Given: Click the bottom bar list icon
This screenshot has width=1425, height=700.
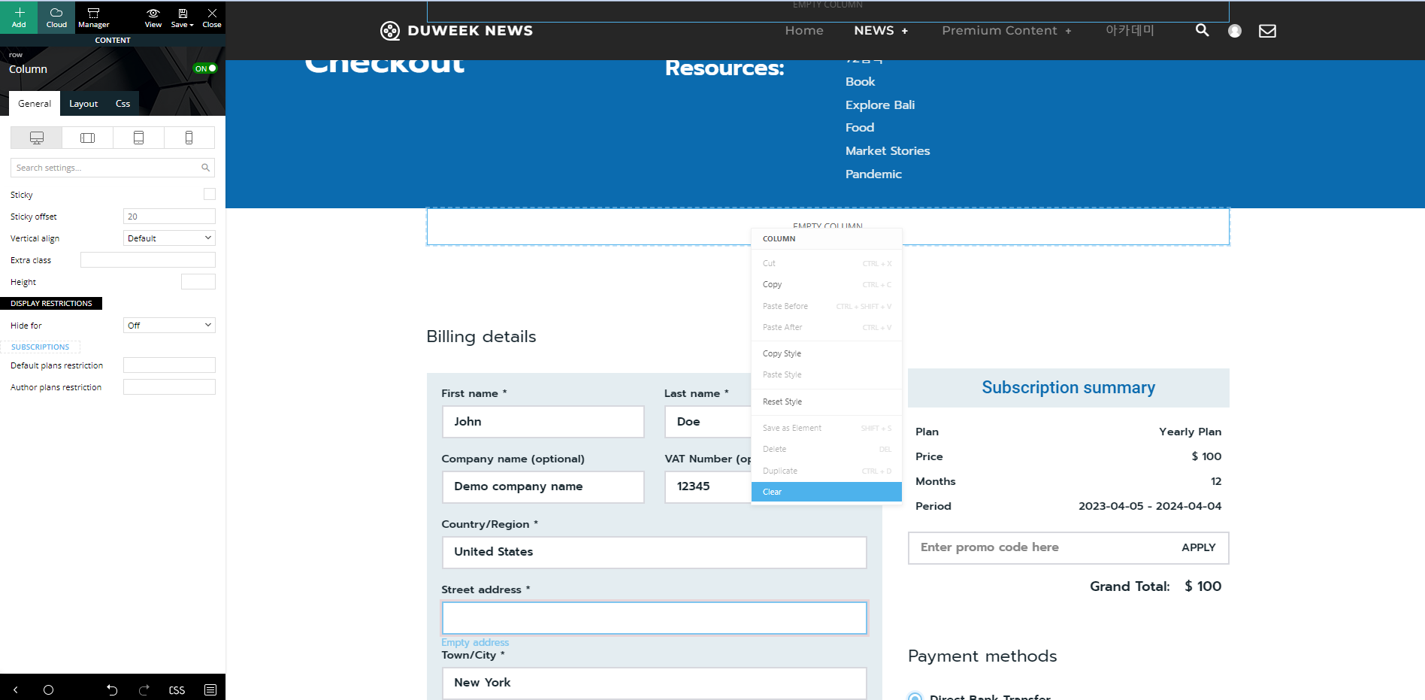Looking at the screenshot, I should coord(210,689).
